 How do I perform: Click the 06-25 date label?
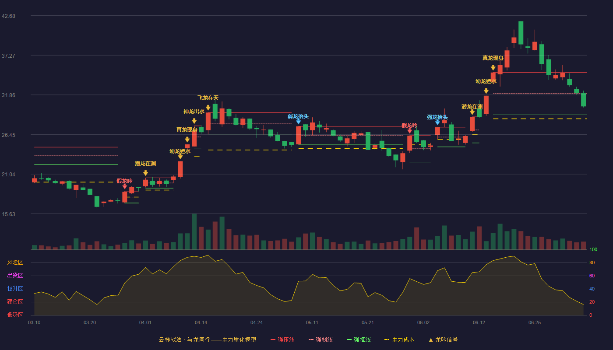(535, 322)
